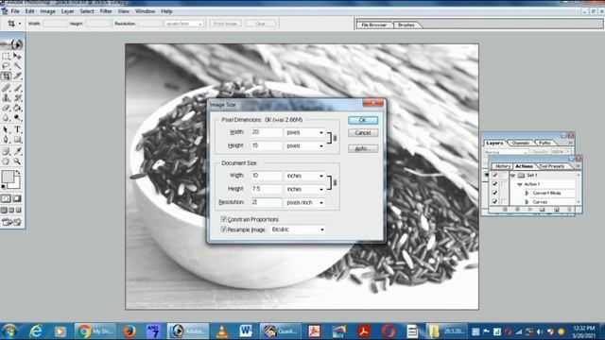605x340 pixels.
Task: Select the Eyedropper tool
Action: pos(17,151)
